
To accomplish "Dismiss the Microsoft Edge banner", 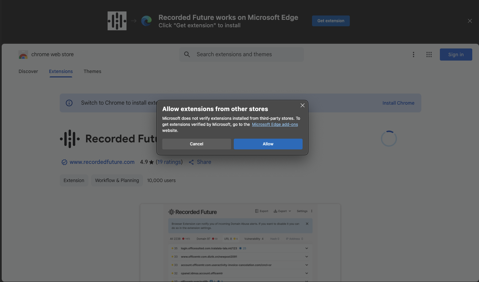I will tap(470, 21).
